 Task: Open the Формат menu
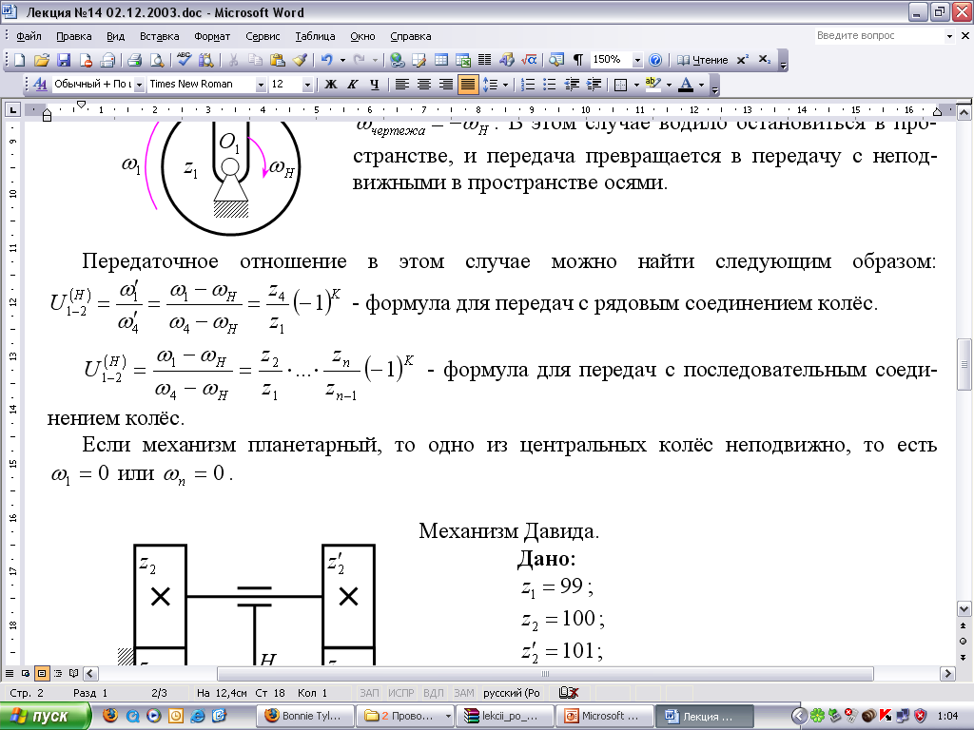(212, 36)
